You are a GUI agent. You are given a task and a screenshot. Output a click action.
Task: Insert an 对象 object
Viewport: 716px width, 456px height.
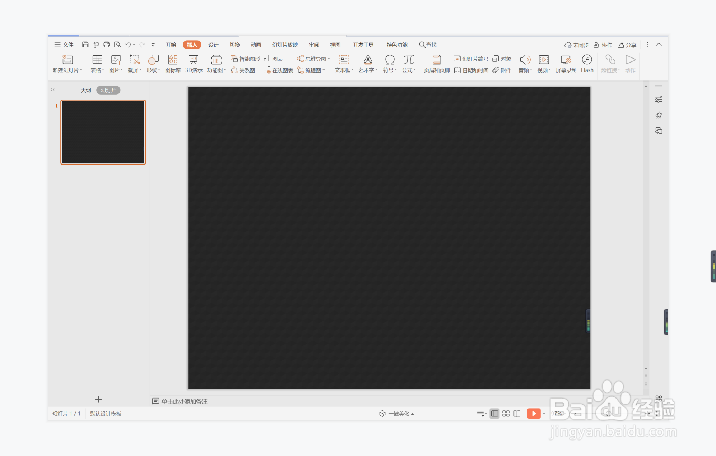[x=502, y=59]
